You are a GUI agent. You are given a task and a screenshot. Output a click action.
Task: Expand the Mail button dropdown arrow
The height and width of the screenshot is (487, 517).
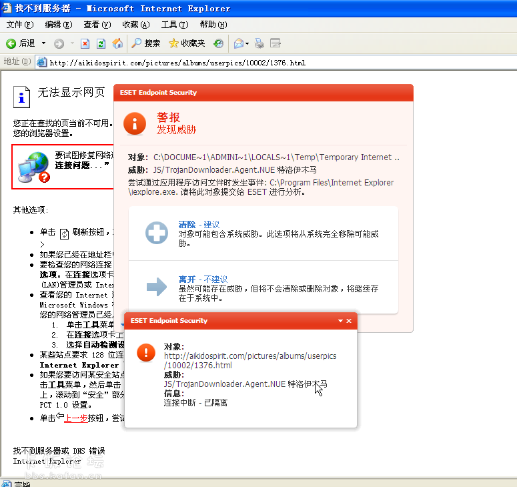click(247, 43)
